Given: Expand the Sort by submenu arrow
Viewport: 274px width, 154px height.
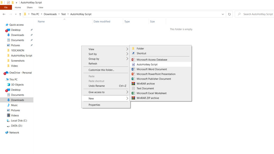Looking at the screenshot, I should coord(127,54).
